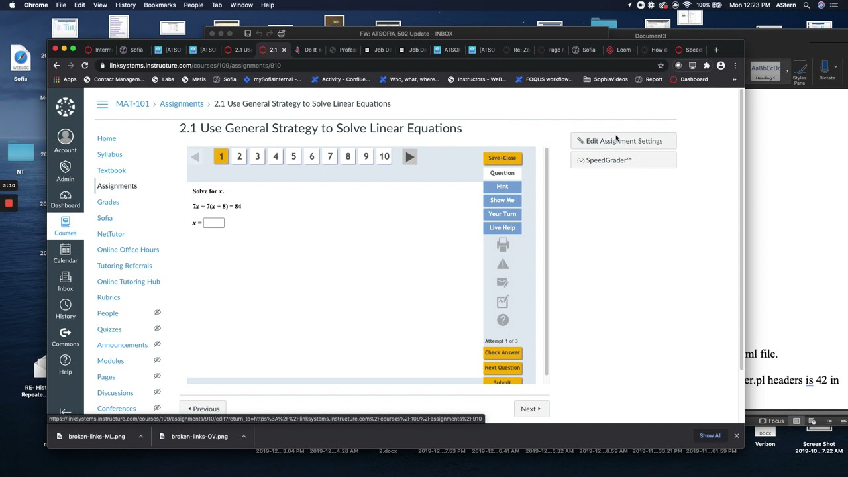
Task: Open Chrome's three-dot menu
Action: point(735,66)
